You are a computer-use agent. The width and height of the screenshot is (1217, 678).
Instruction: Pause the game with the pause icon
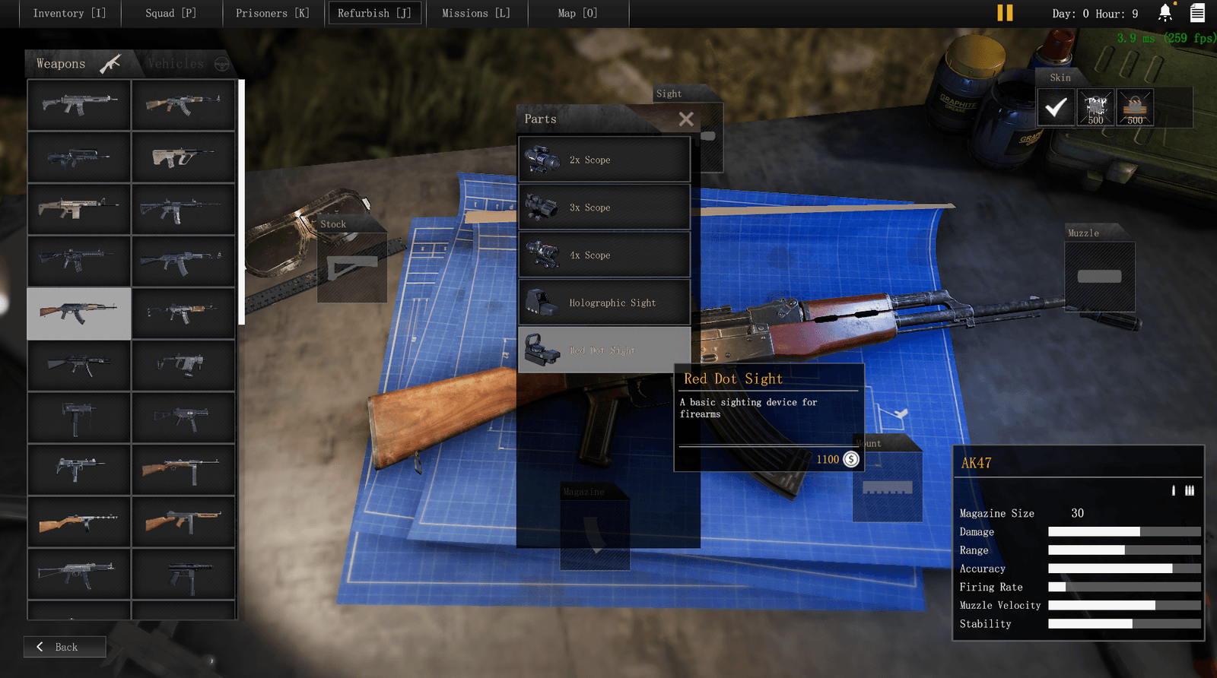click(x=1005, y=13)
